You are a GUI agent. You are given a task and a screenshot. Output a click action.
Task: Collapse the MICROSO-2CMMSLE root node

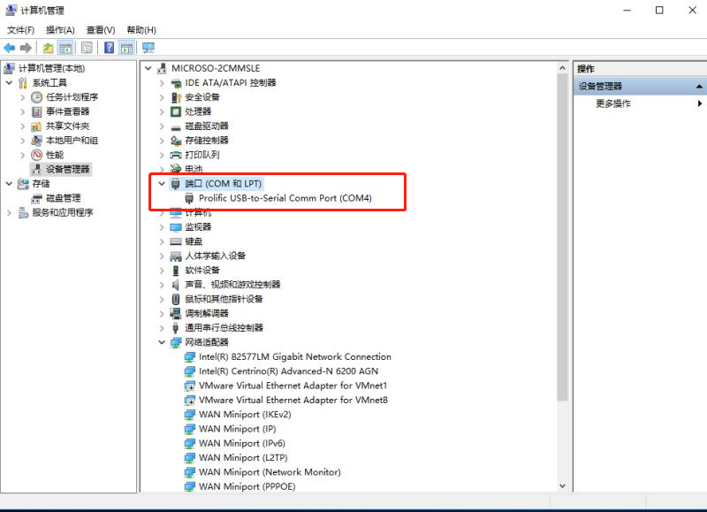pos(148,68)
